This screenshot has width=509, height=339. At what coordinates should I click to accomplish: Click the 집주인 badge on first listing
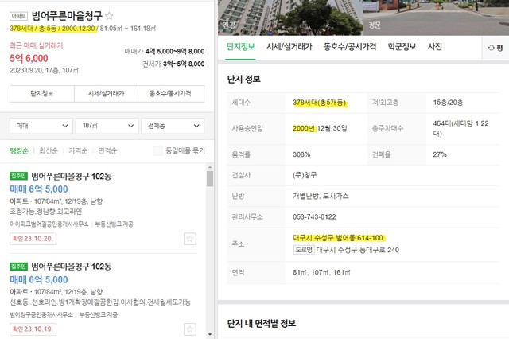point(18,176)
